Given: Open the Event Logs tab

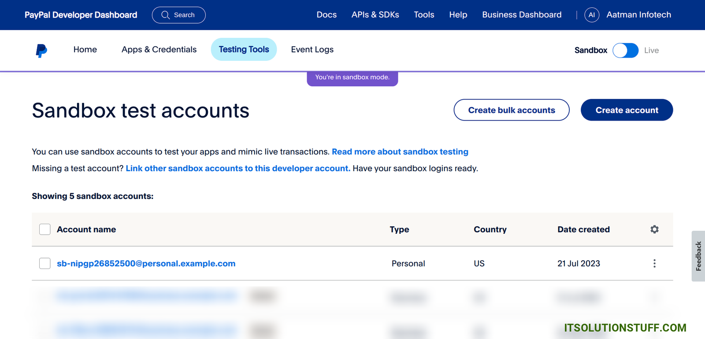Looking at the screenshot, I should click(312, 49).
